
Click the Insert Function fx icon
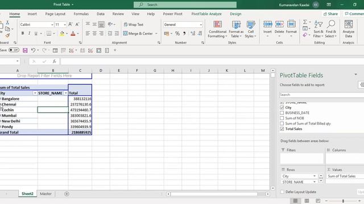[x=55, y=61]
